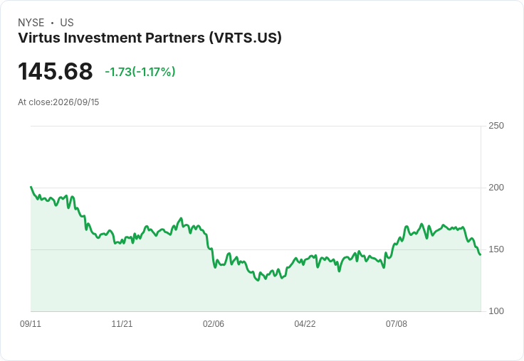Click the 200 horizontal gridline
The height and width of the screenshot is (361, 524).
pos(256,188)
